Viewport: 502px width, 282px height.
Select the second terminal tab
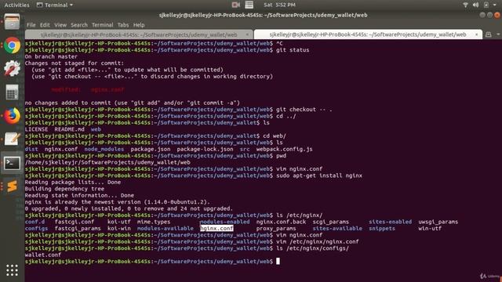(x=368, y=34)
